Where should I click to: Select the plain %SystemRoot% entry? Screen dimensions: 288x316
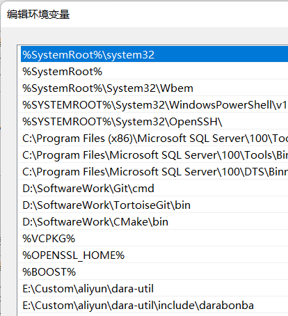click(x=153, y=71)
